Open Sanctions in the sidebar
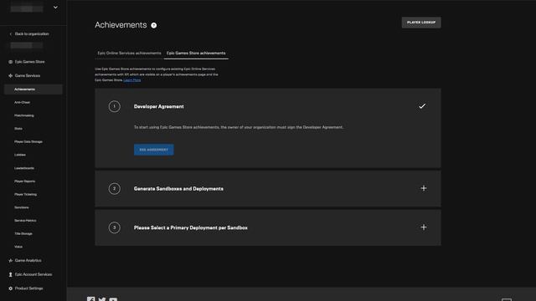This screenshot has width=536, height=301. pos(22,207)
